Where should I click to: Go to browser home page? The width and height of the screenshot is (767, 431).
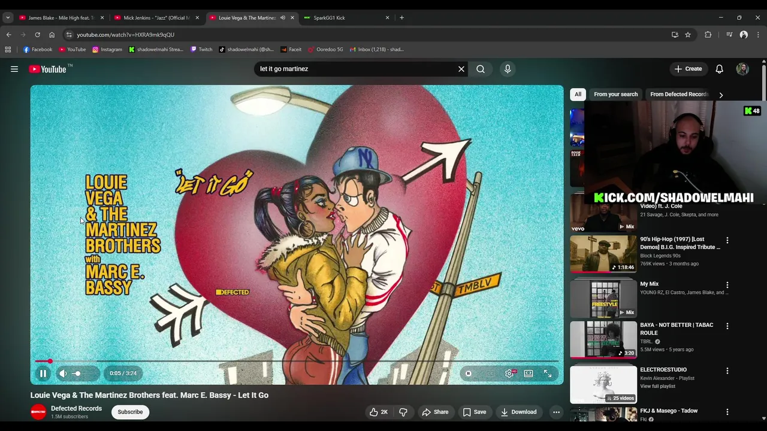pyautogui.click(x=52, y=35)
